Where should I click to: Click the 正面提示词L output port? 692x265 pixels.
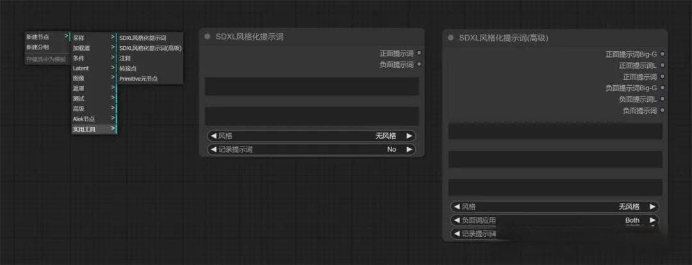[x=662, y=65]
